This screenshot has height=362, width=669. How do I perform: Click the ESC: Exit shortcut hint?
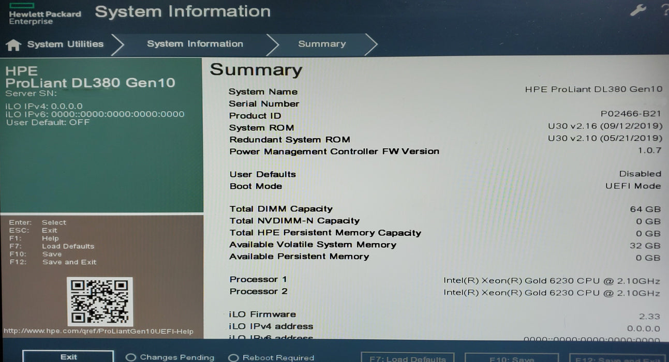click(33, 231)
